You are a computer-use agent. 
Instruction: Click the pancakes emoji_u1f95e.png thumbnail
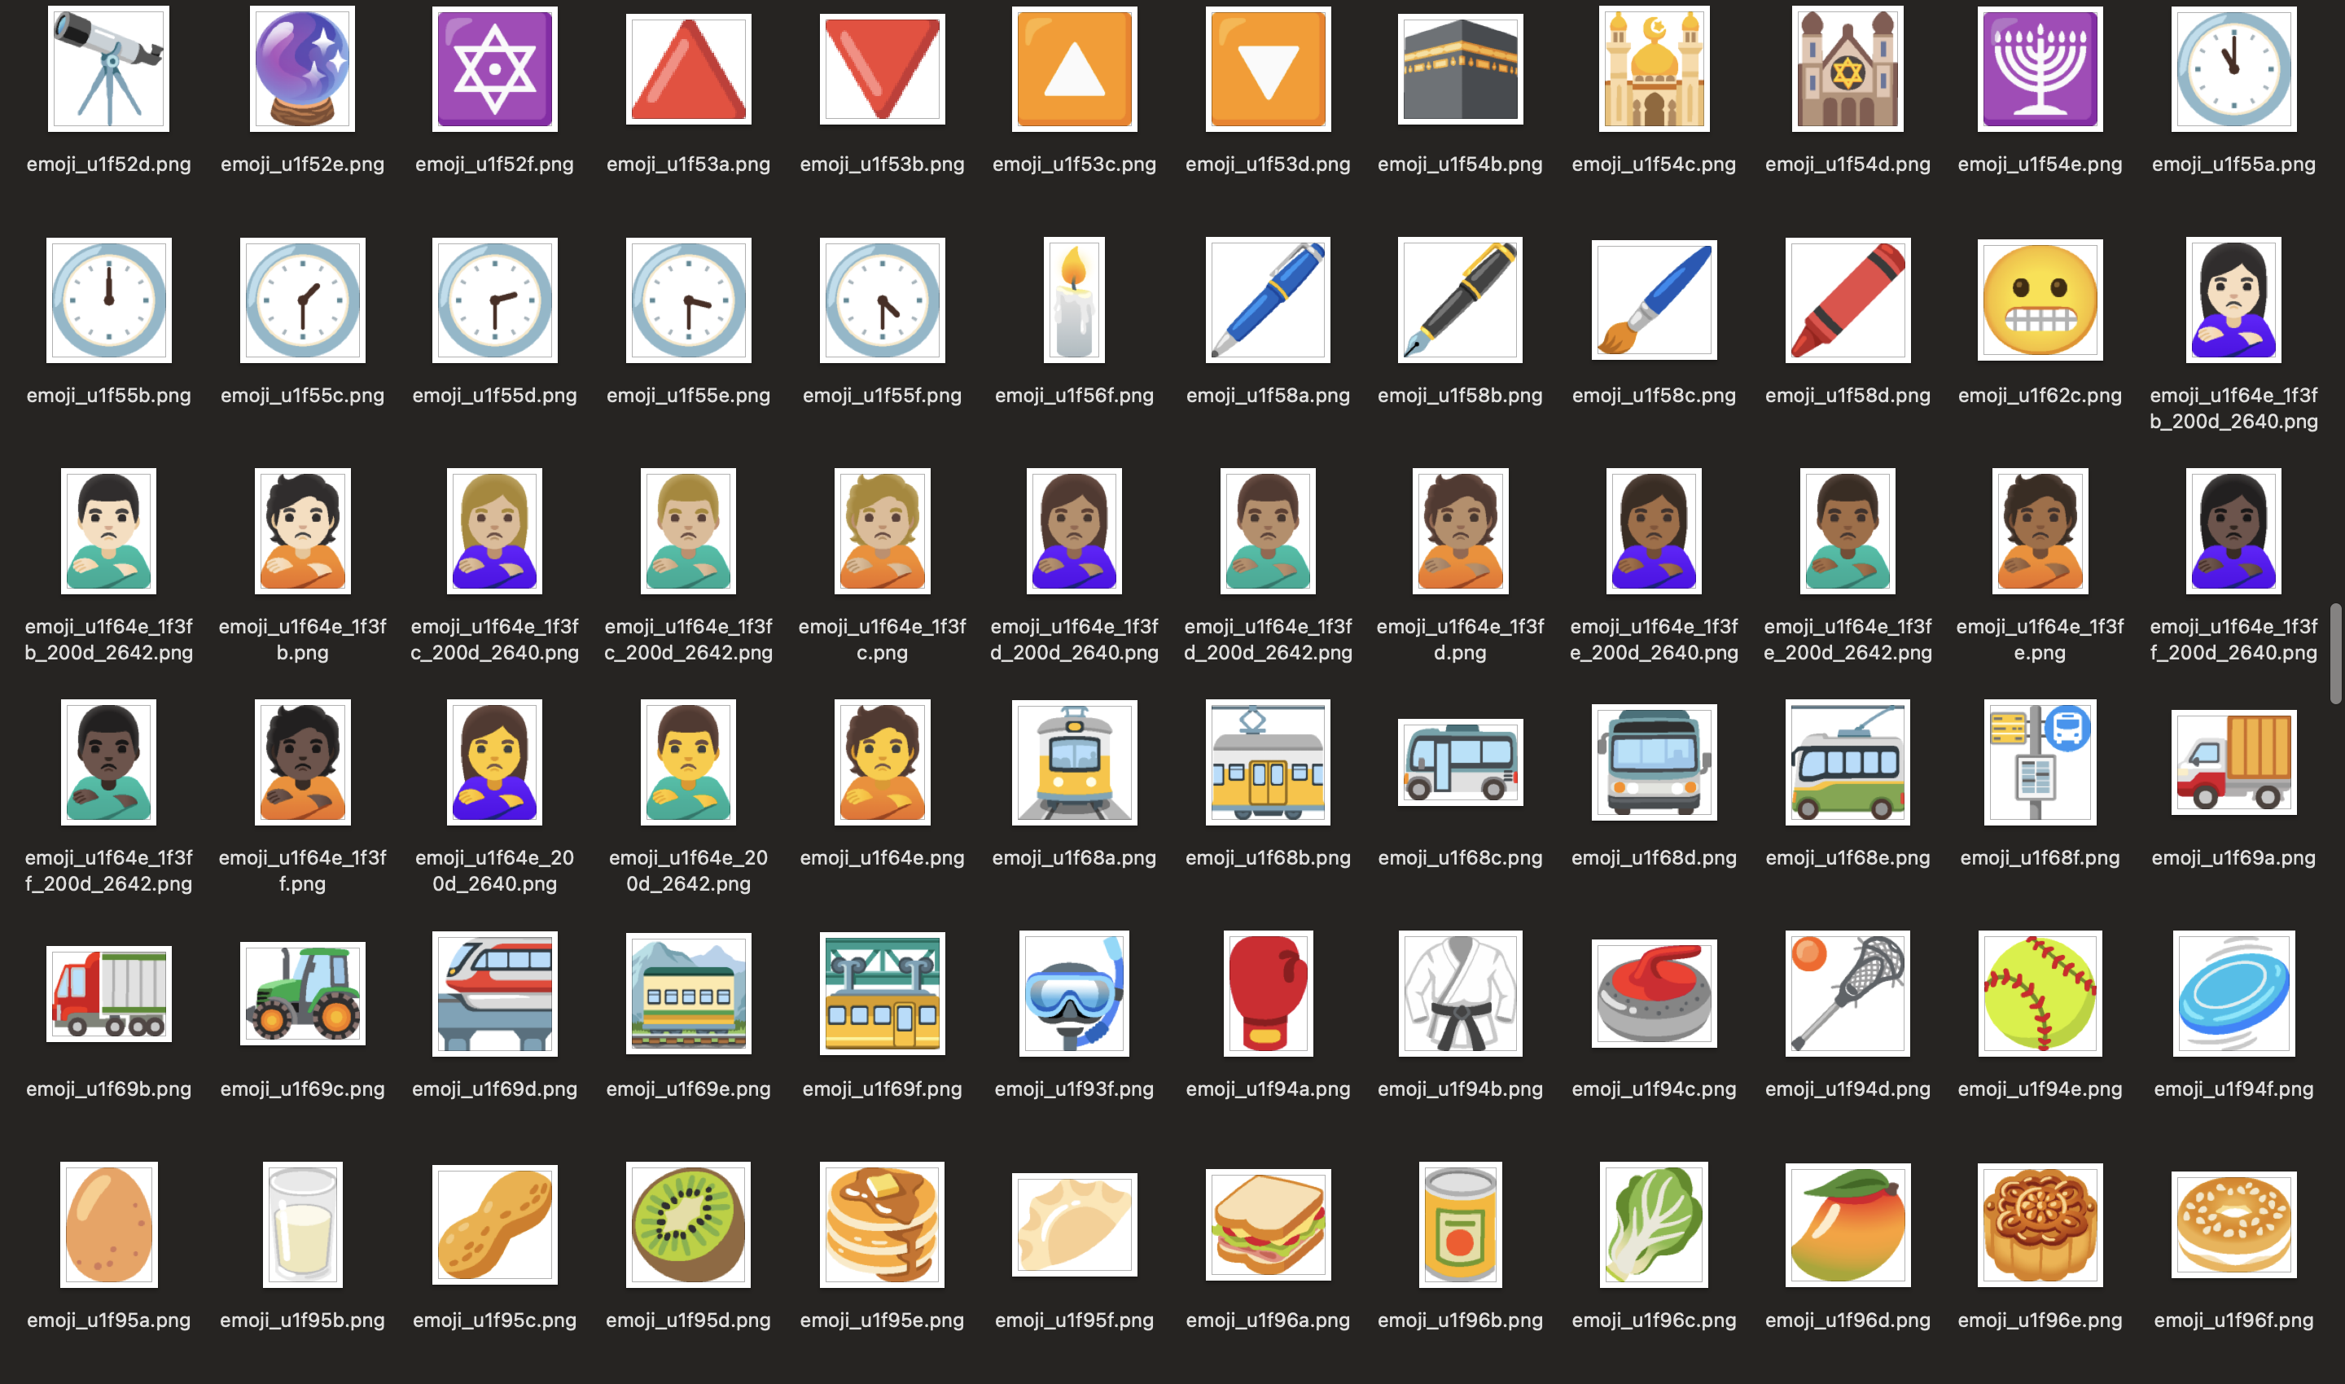[882, 1224]
